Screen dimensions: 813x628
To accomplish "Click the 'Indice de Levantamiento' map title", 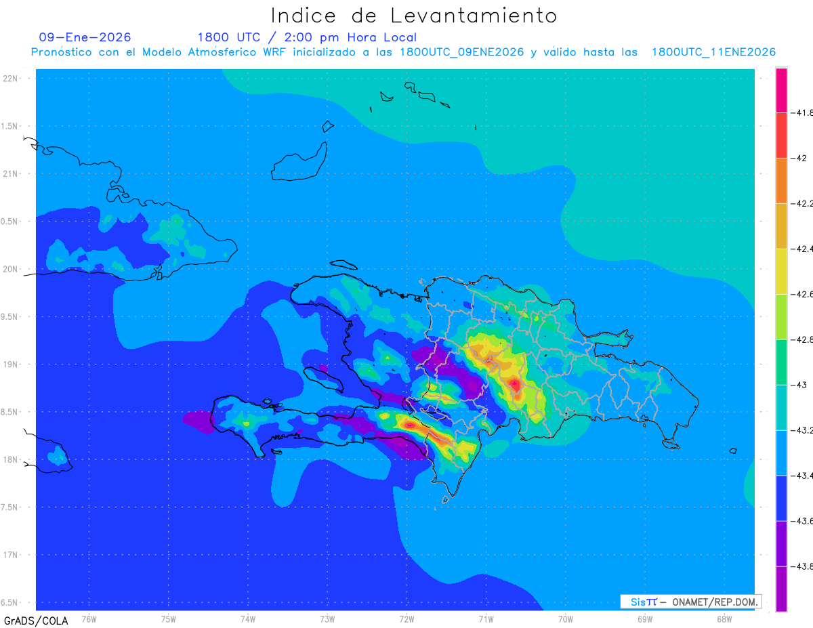I will 413,16.
